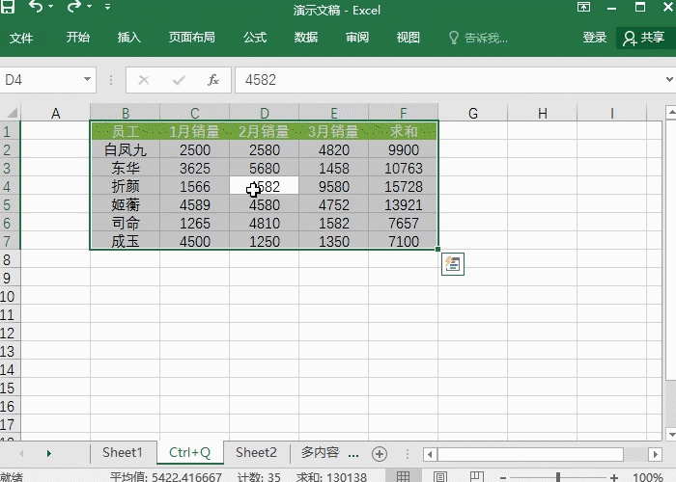Switch to the 开始 ribbon tab
Screen dimensions: 676x482
click(78, 38)
